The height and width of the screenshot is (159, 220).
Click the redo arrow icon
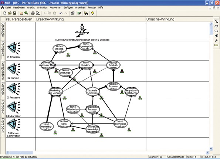[66, 13]
